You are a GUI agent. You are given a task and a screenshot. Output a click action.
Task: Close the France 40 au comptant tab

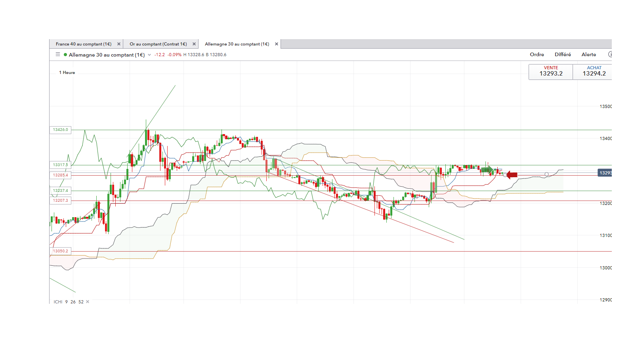click(119, 44)
